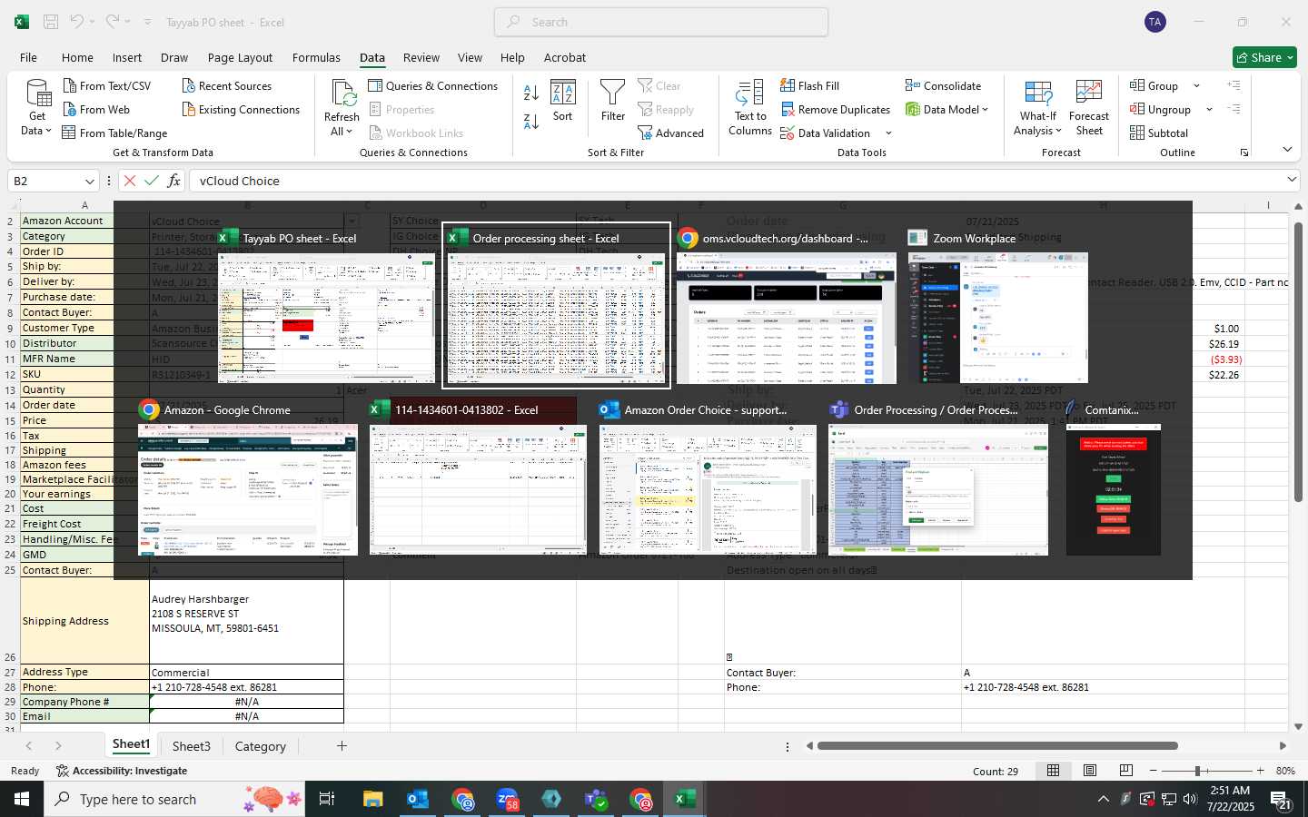The width and height of the screenshot is (1308, 817).
Task: Open the File menu
Action: coord(28,57)
